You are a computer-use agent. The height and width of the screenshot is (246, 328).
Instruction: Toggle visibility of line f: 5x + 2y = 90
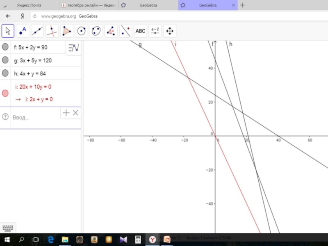5,47
